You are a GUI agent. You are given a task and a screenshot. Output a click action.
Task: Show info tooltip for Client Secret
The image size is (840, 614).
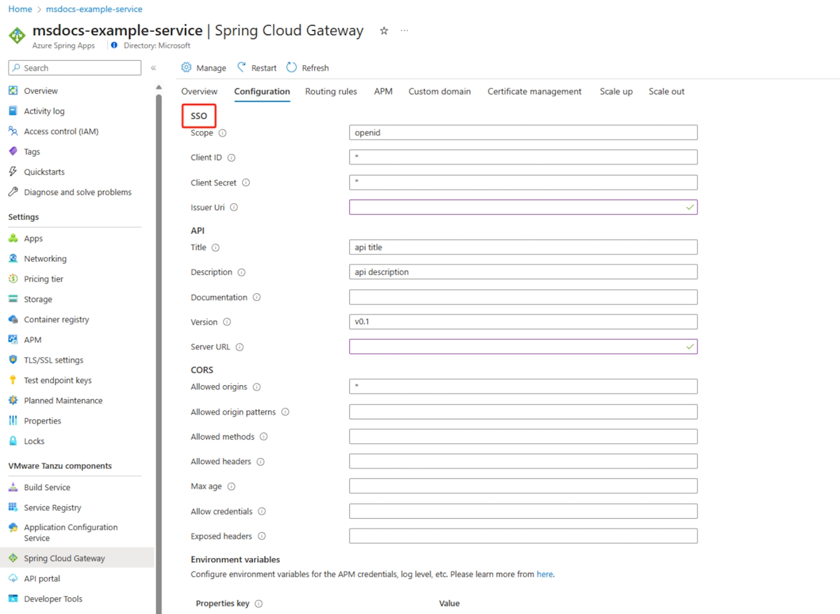pos(246,183)
